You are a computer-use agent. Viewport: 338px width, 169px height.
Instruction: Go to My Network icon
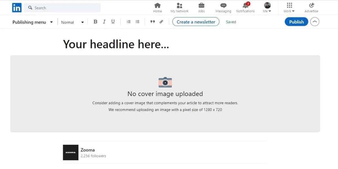[179, 6]
